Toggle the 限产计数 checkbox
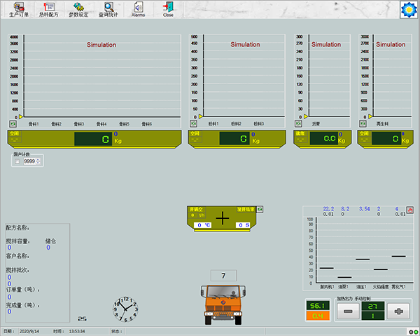This screenshot has height=336, width=420. point(17,161)
